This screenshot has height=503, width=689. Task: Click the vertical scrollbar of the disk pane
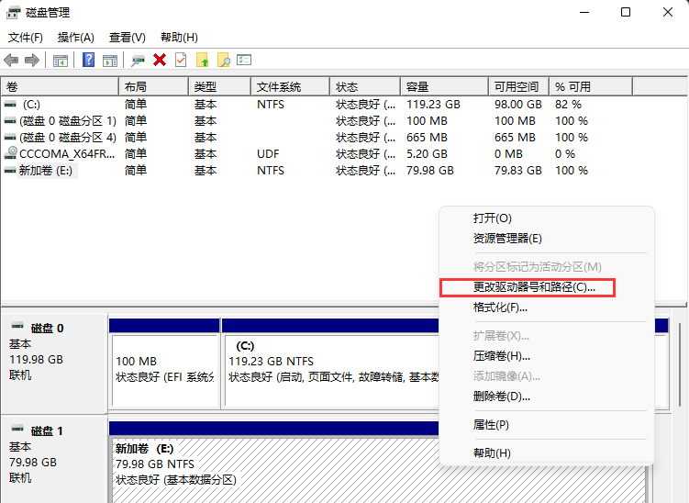tap(679, 365)
